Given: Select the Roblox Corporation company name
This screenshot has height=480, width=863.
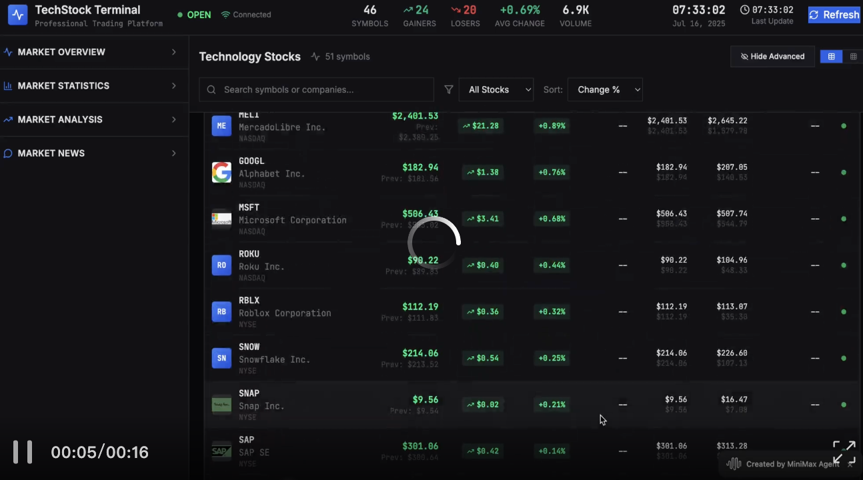Looking at the screenshot, I should coord(285,313).
